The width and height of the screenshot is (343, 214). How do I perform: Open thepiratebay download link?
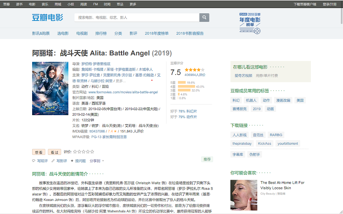242,143
